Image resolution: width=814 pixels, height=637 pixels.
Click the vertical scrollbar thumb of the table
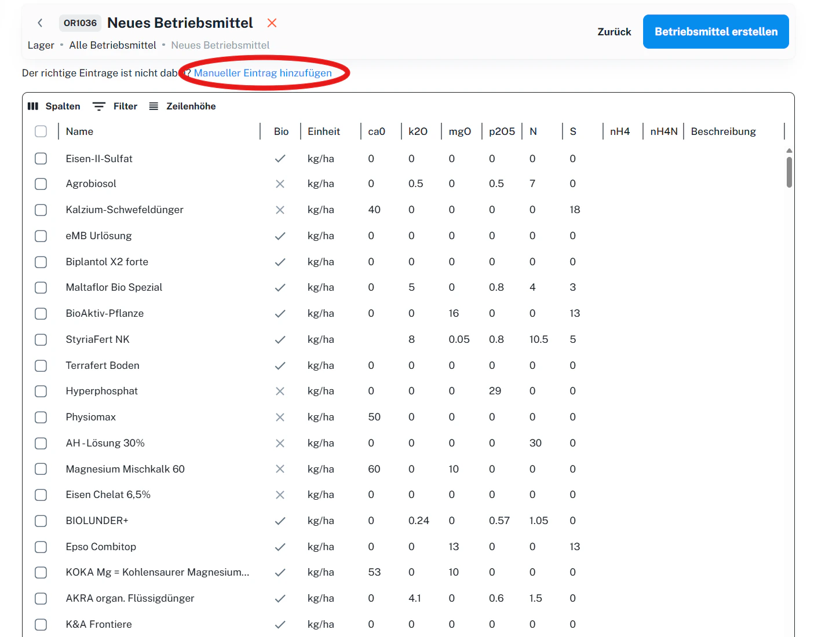coord(789,172)
